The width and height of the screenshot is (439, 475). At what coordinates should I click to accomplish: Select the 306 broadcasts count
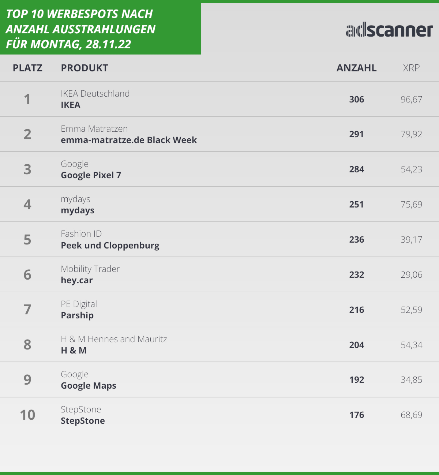coord(356,100)
